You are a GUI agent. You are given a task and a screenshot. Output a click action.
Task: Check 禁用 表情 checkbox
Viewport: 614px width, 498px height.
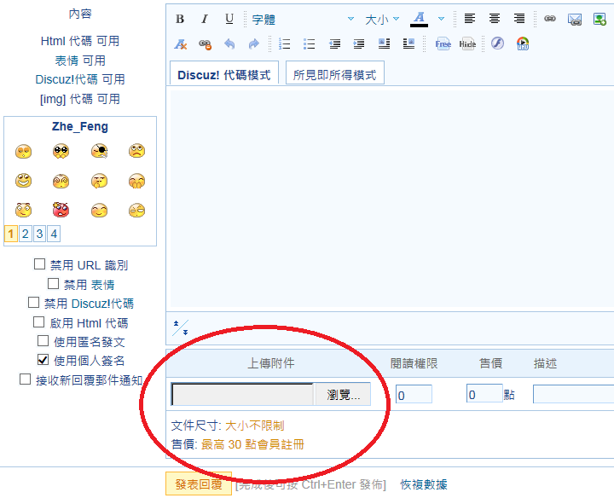click(x=53, y=283)
